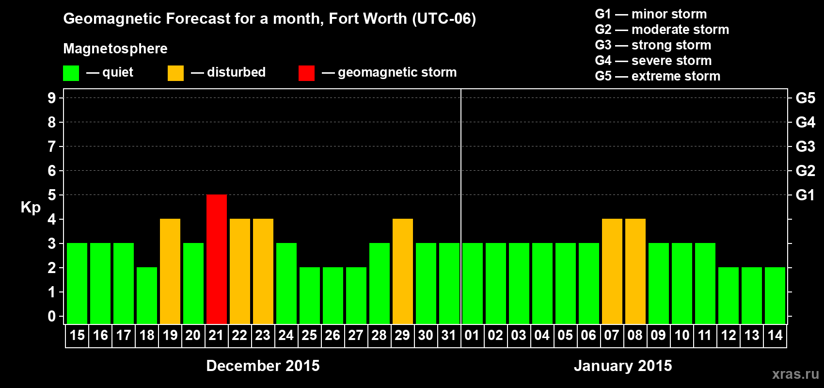Click date label 24 on the axis
Image resolution: width=824 pixels, height=388 pixels.
coord(286,336)
